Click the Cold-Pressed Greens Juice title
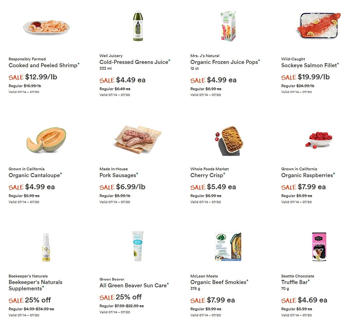 click(134, 62)
